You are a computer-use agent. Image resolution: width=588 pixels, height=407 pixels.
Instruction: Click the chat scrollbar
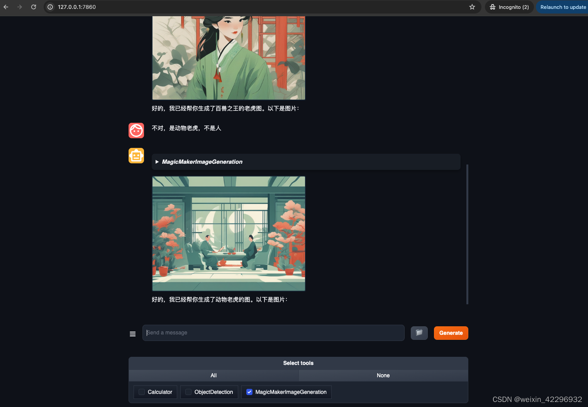tap(467, 234)
